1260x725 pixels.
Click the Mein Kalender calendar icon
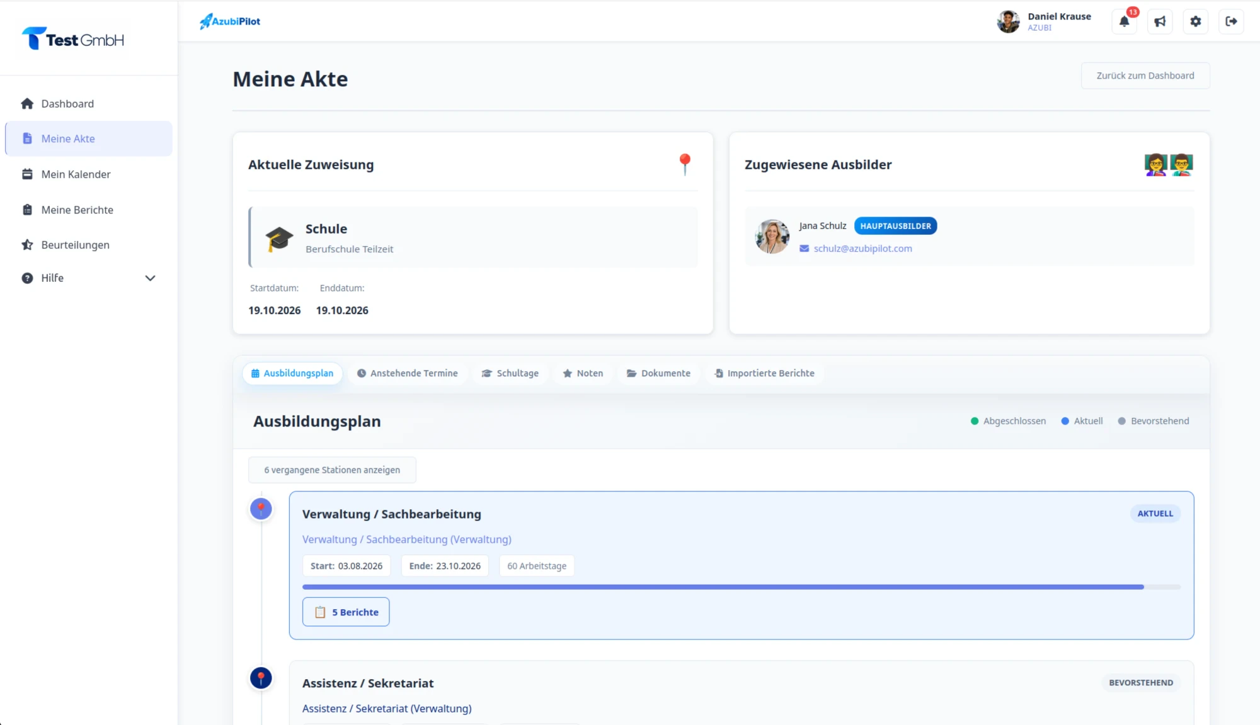[27, 174]
